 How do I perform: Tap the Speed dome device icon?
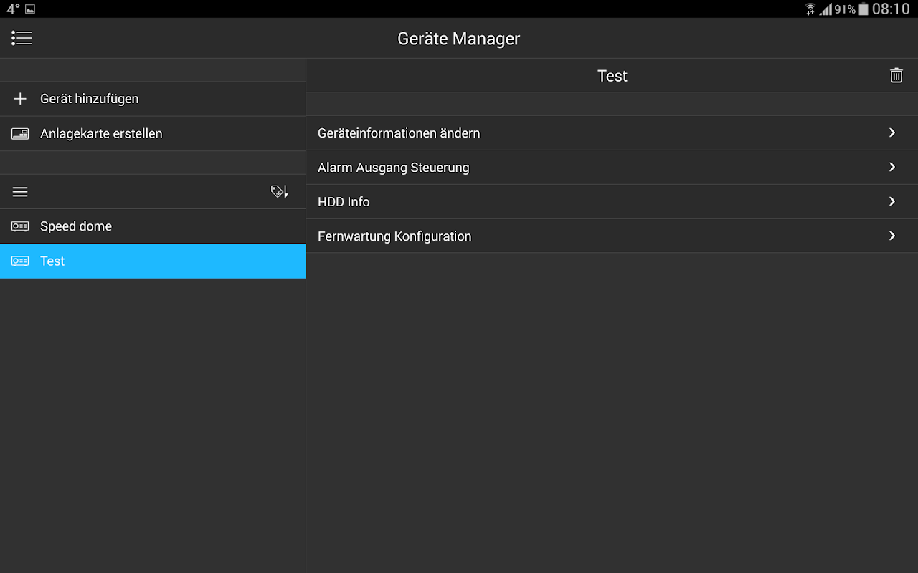tap(20, 226)
